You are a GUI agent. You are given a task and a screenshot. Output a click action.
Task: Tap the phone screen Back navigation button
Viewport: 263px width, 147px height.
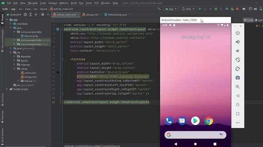[175, 144]
